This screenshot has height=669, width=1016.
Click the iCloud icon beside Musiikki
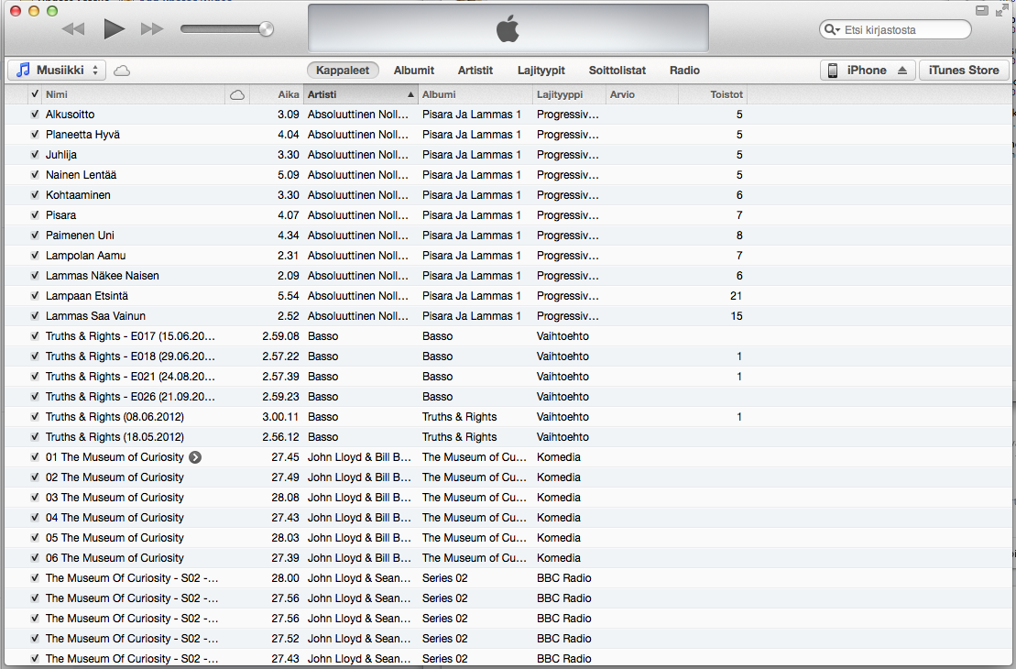[122, 71]
